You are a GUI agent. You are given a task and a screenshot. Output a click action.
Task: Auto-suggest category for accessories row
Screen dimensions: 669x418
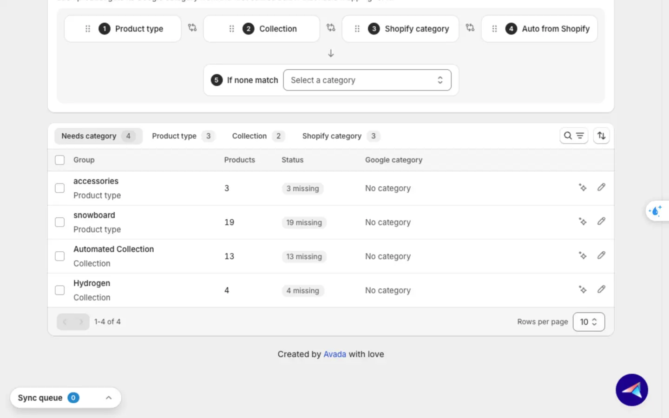coord(583,188)
